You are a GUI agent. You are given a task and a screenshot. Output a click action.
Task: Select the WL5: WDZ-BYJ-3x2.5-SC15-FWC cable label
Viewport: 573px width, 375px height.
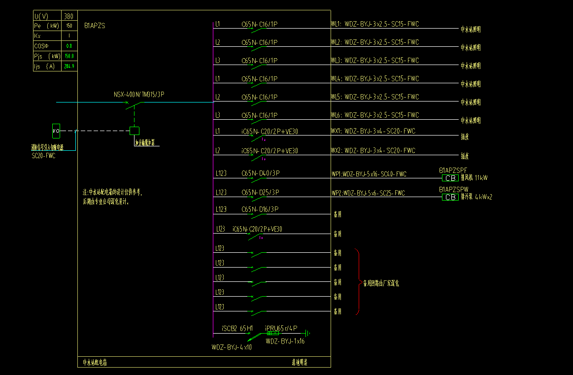375,97
